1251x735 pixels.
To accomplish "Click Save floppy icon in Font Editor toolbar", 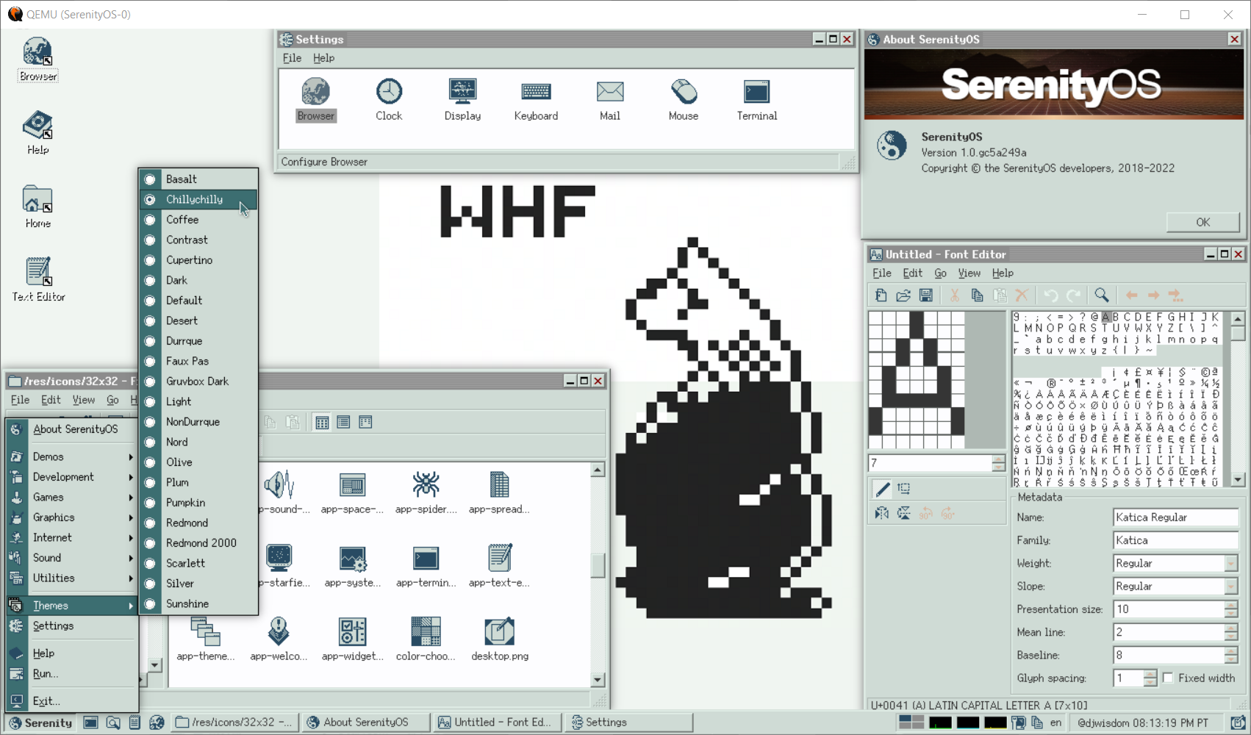I will 926,295.
